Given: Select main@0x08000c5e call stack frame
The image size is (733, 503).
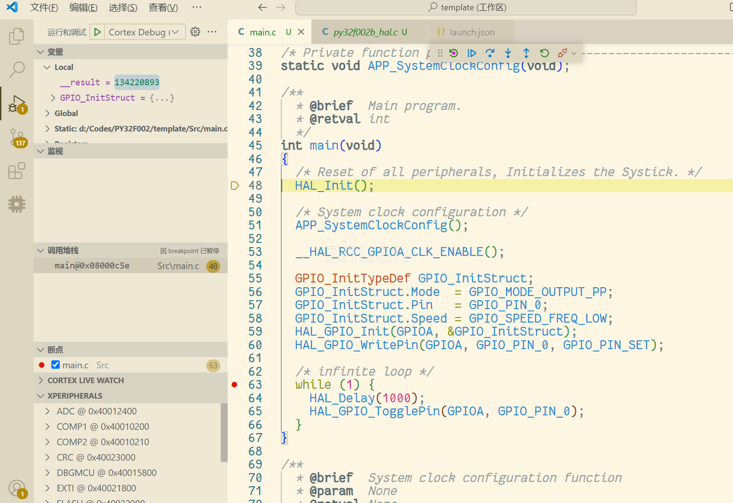Looking at the screenshot, I should [131, 266].
